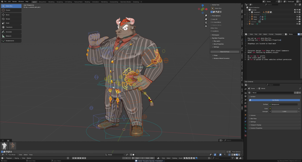Play the animation forward
302x162 pixels.
pyautogui.click(x=80, y=158)
